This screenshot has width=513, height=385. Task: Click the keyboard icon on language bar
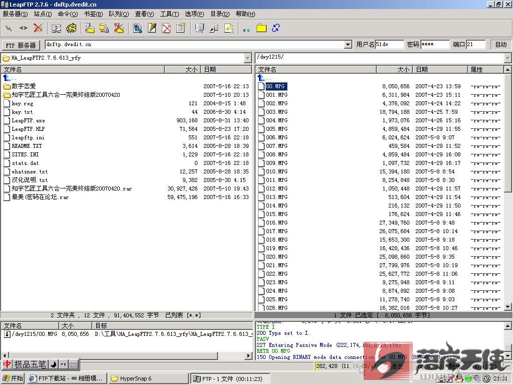pyautogui.click(x=74, y=364)
